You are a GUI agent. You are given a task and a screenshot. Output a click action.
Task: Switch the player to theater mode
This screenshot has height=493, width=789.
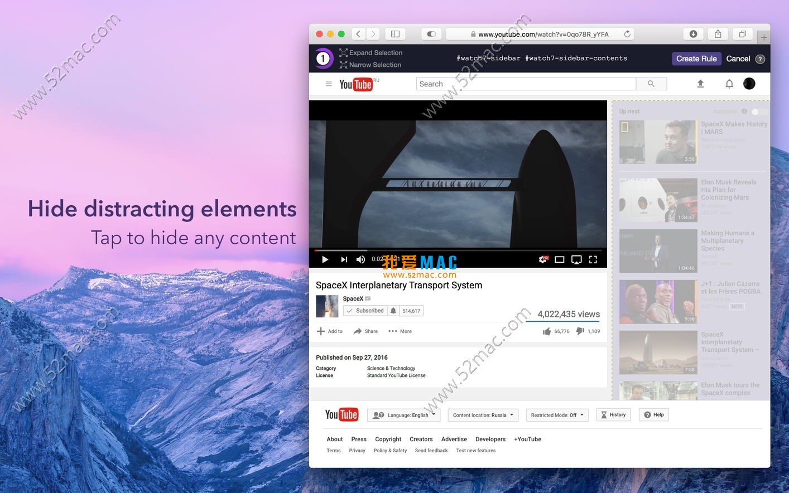click(560, 259)
